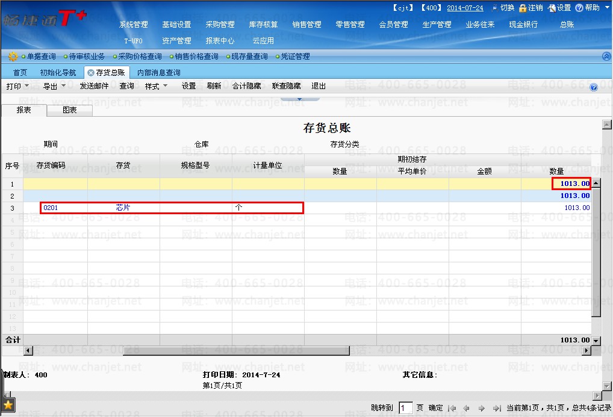This screenshot has height=417, width=613.
Task: Open the 业务往来 menu
Action: [481, 25]
